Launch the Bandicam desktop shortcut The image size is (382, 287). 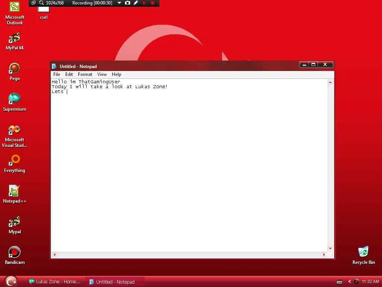15,256
